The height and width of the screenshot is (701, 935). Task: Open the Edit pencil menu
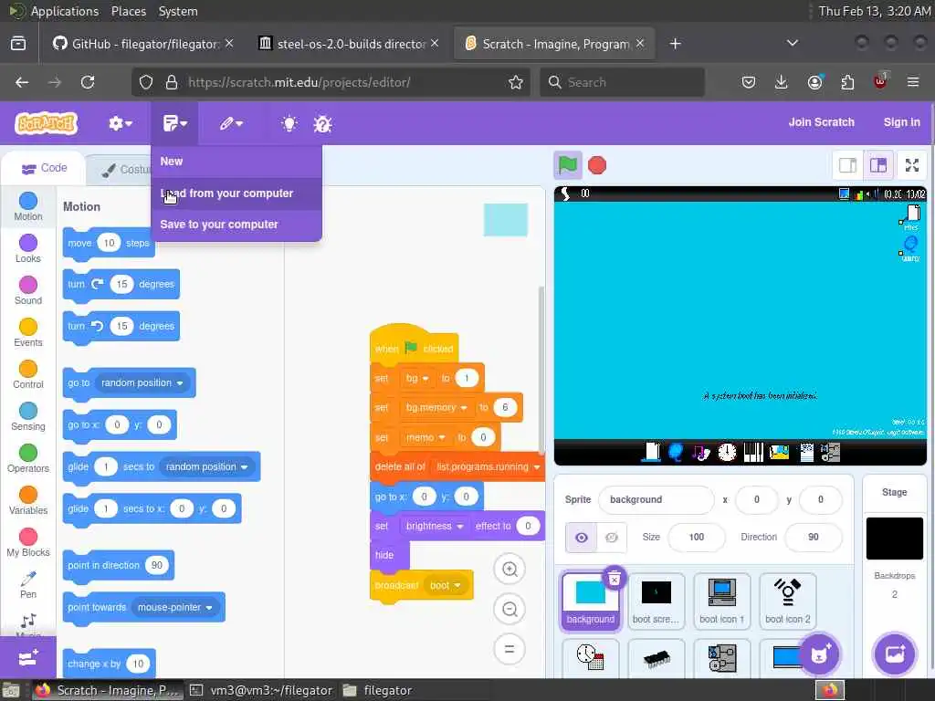231,123
